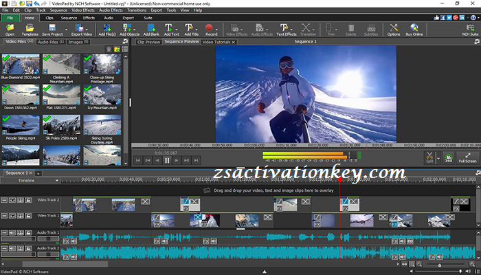Switch media bin to list view icon

pos(125,49)
